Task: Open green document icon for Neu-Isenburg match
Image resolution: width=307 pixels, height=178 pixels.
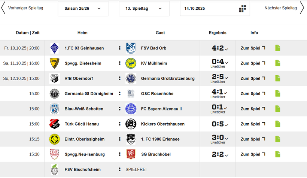Action: 277,154
